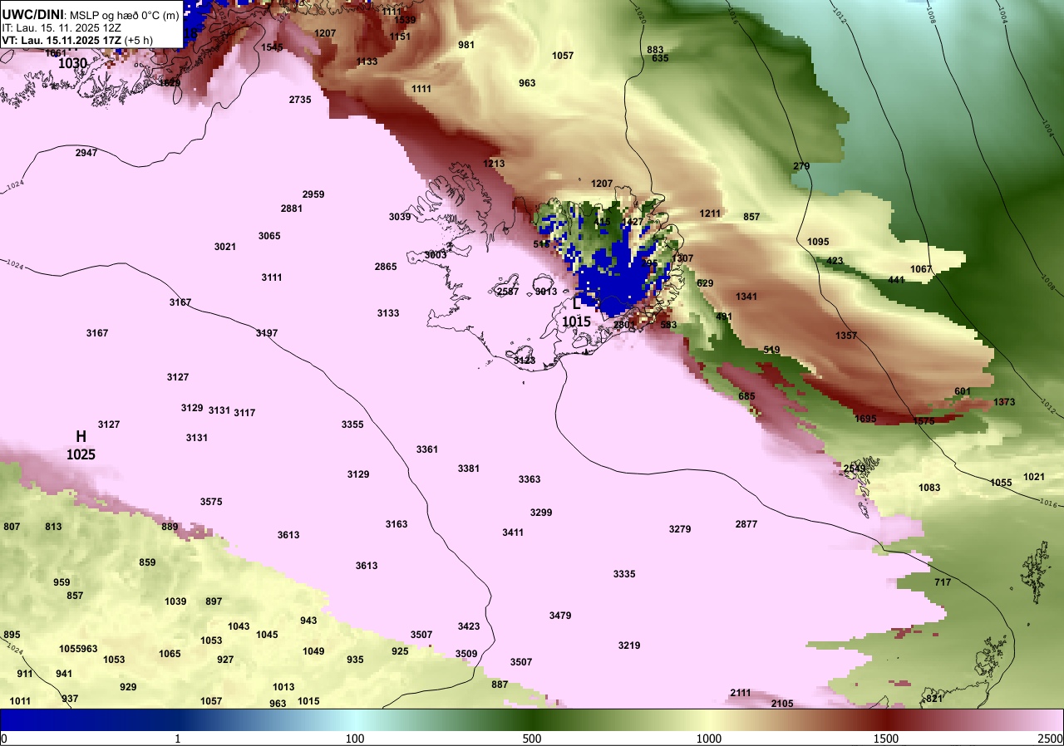This screenshot has height=746, width=1064.
Task: Click the H 1025 high pressure marker
Action: coord(81,445)
